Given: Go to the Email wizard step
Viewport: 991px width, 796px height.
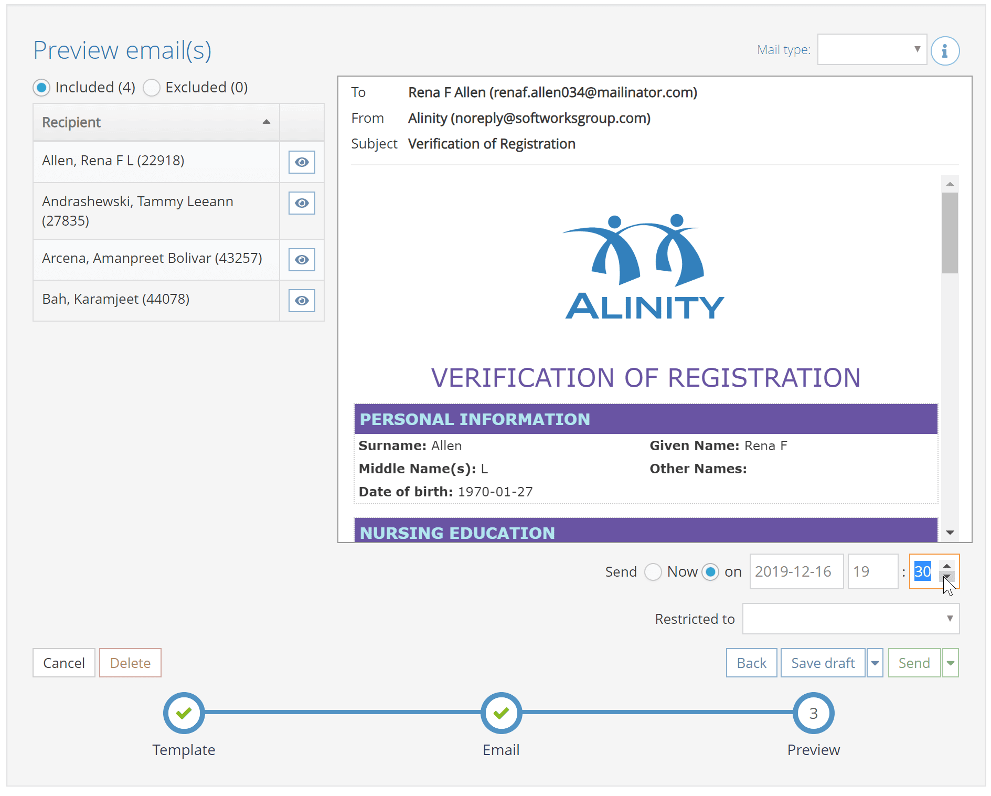Looking at the screenshot, I should click(x=501, y=713).
